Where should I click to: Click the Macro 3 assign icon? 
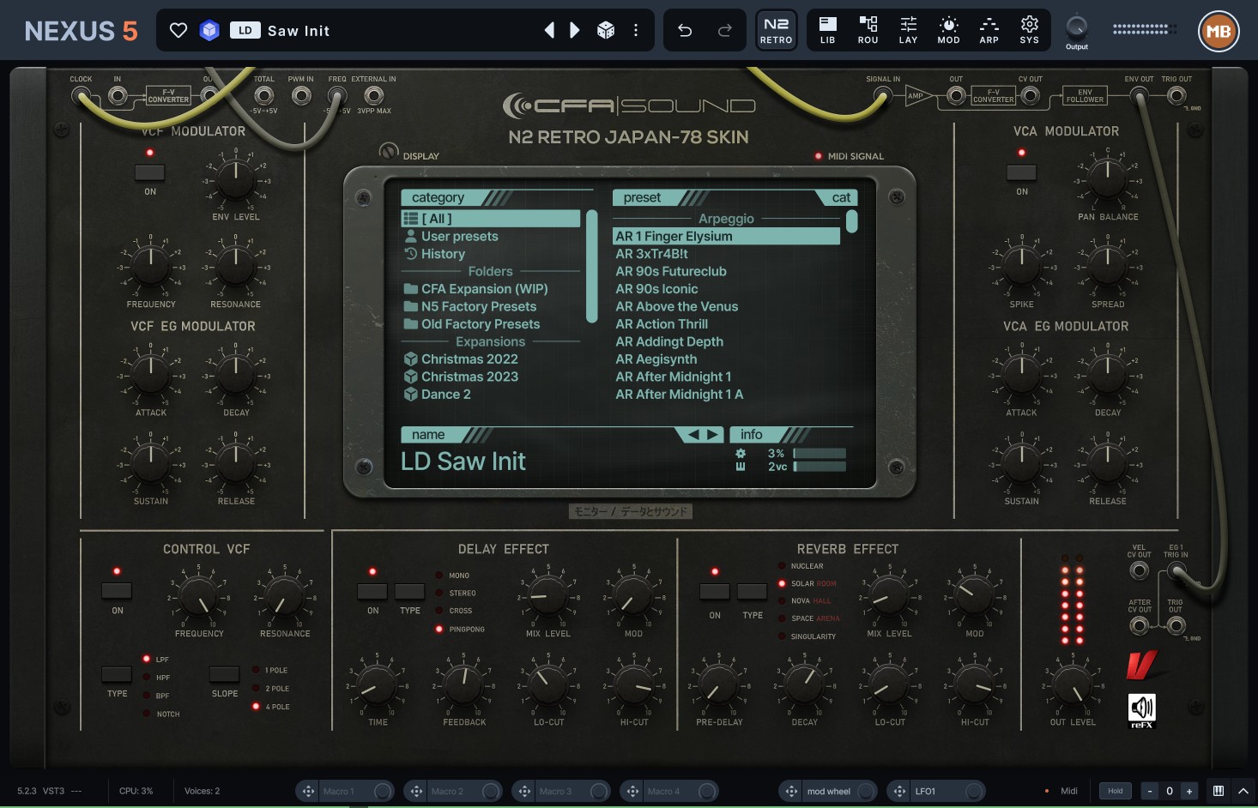tap(524, 791)
